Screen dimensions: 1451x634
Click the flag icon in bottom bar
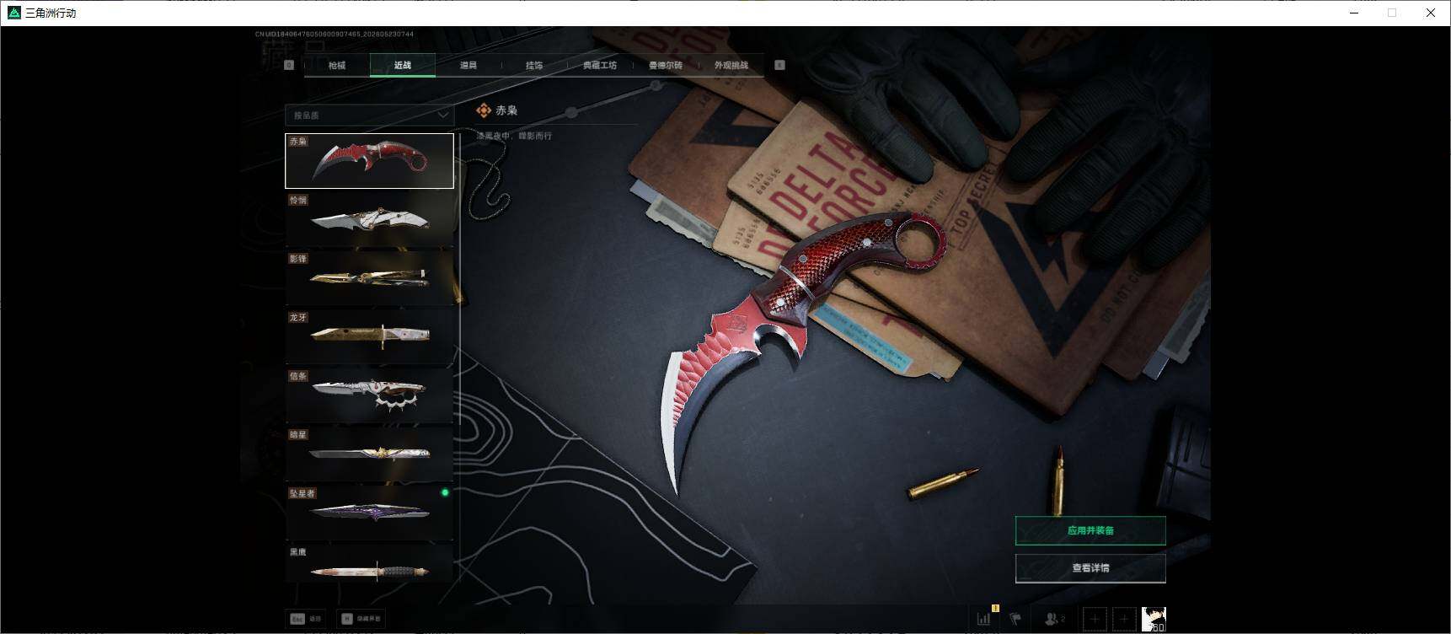(1015, 619)
